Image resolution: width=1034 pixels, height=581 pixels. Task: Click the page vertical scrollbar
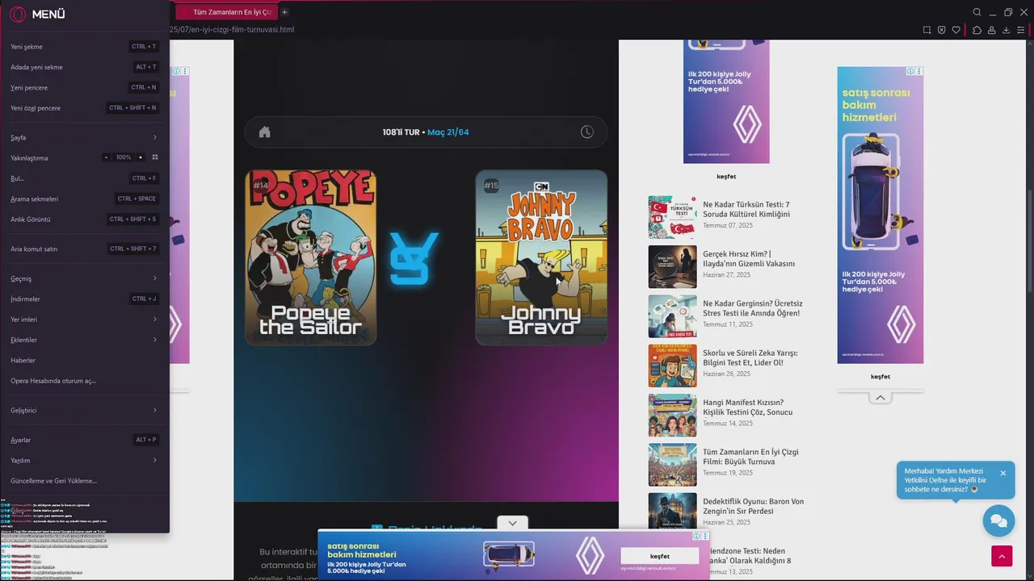[x=1030, y=242]
